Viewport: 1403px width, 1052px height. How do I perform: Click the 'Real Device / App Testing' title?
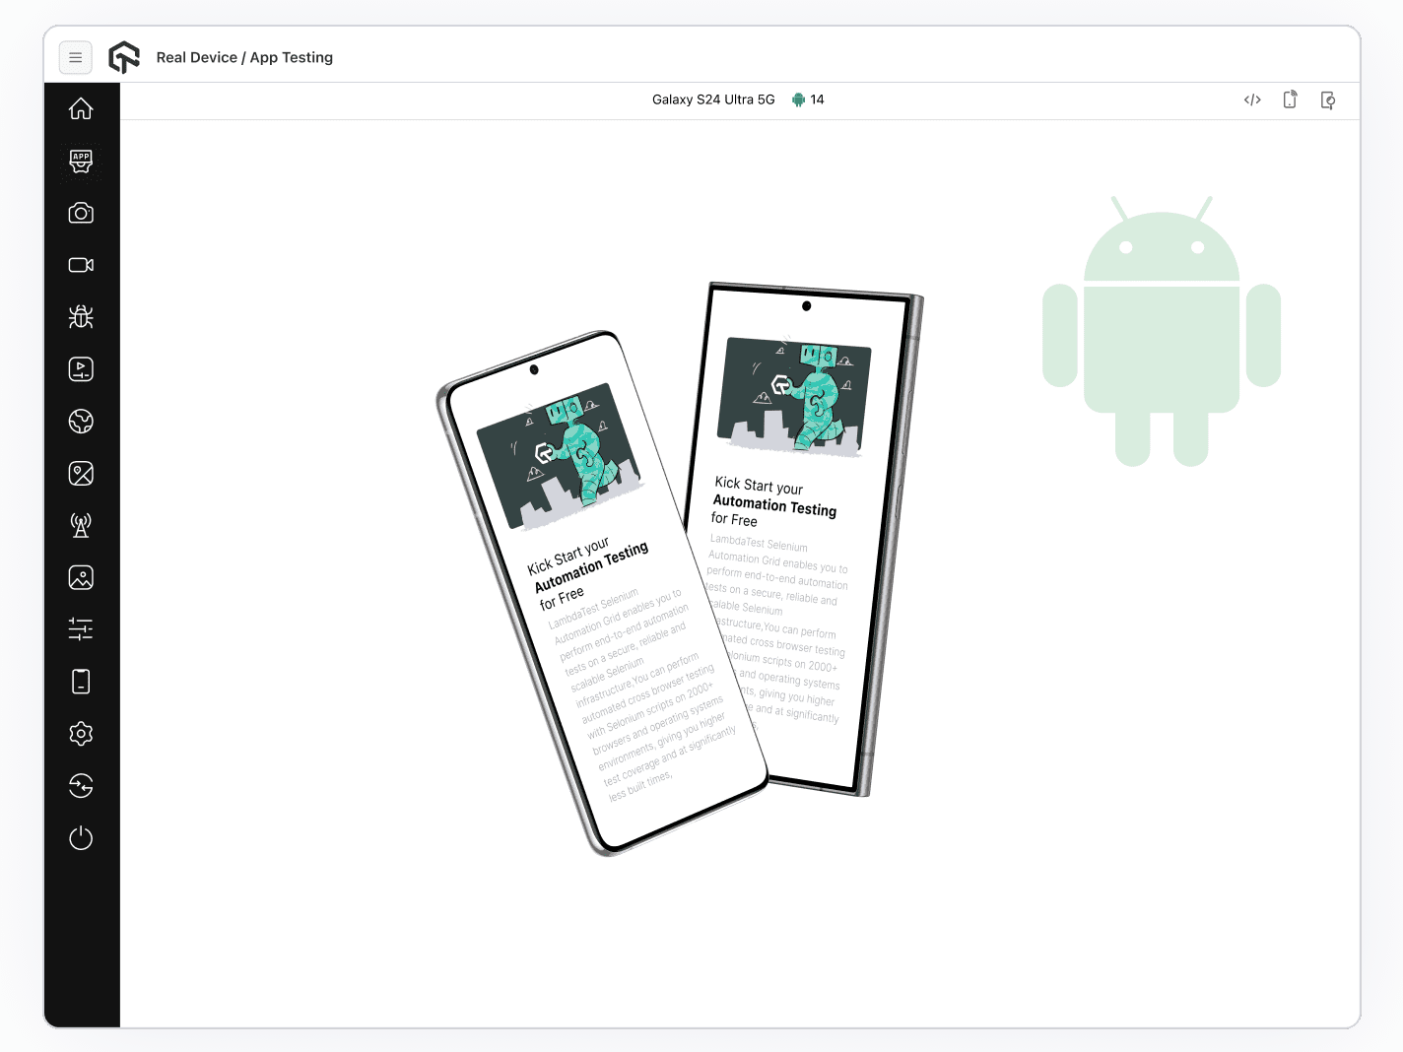tap(244, 57)
